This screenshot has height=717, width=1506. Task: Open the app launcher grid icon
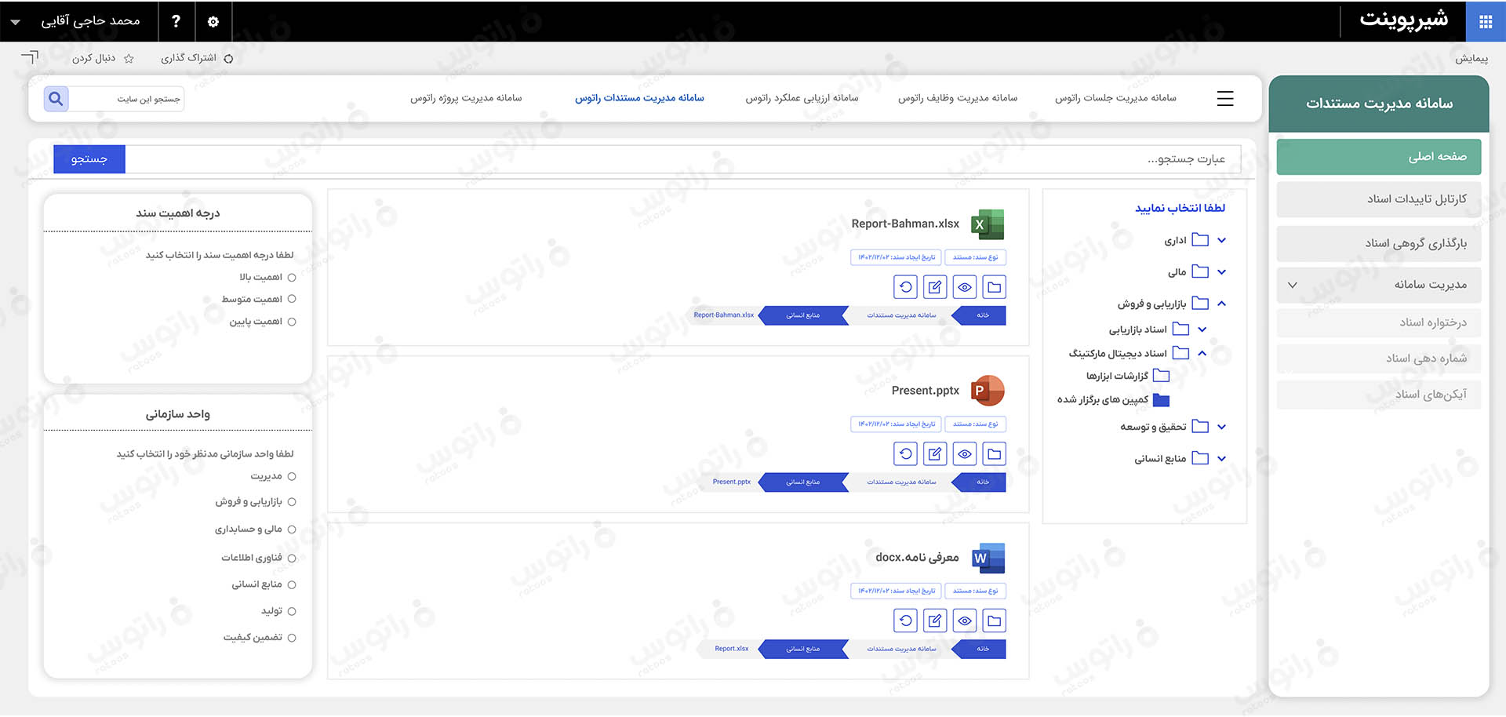1485,22
